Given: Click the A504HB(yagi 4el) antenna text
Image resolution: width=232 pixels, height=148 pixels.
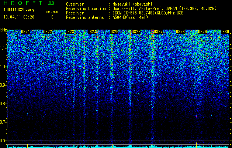Looking at the screenshot, I should coord(130,17).
